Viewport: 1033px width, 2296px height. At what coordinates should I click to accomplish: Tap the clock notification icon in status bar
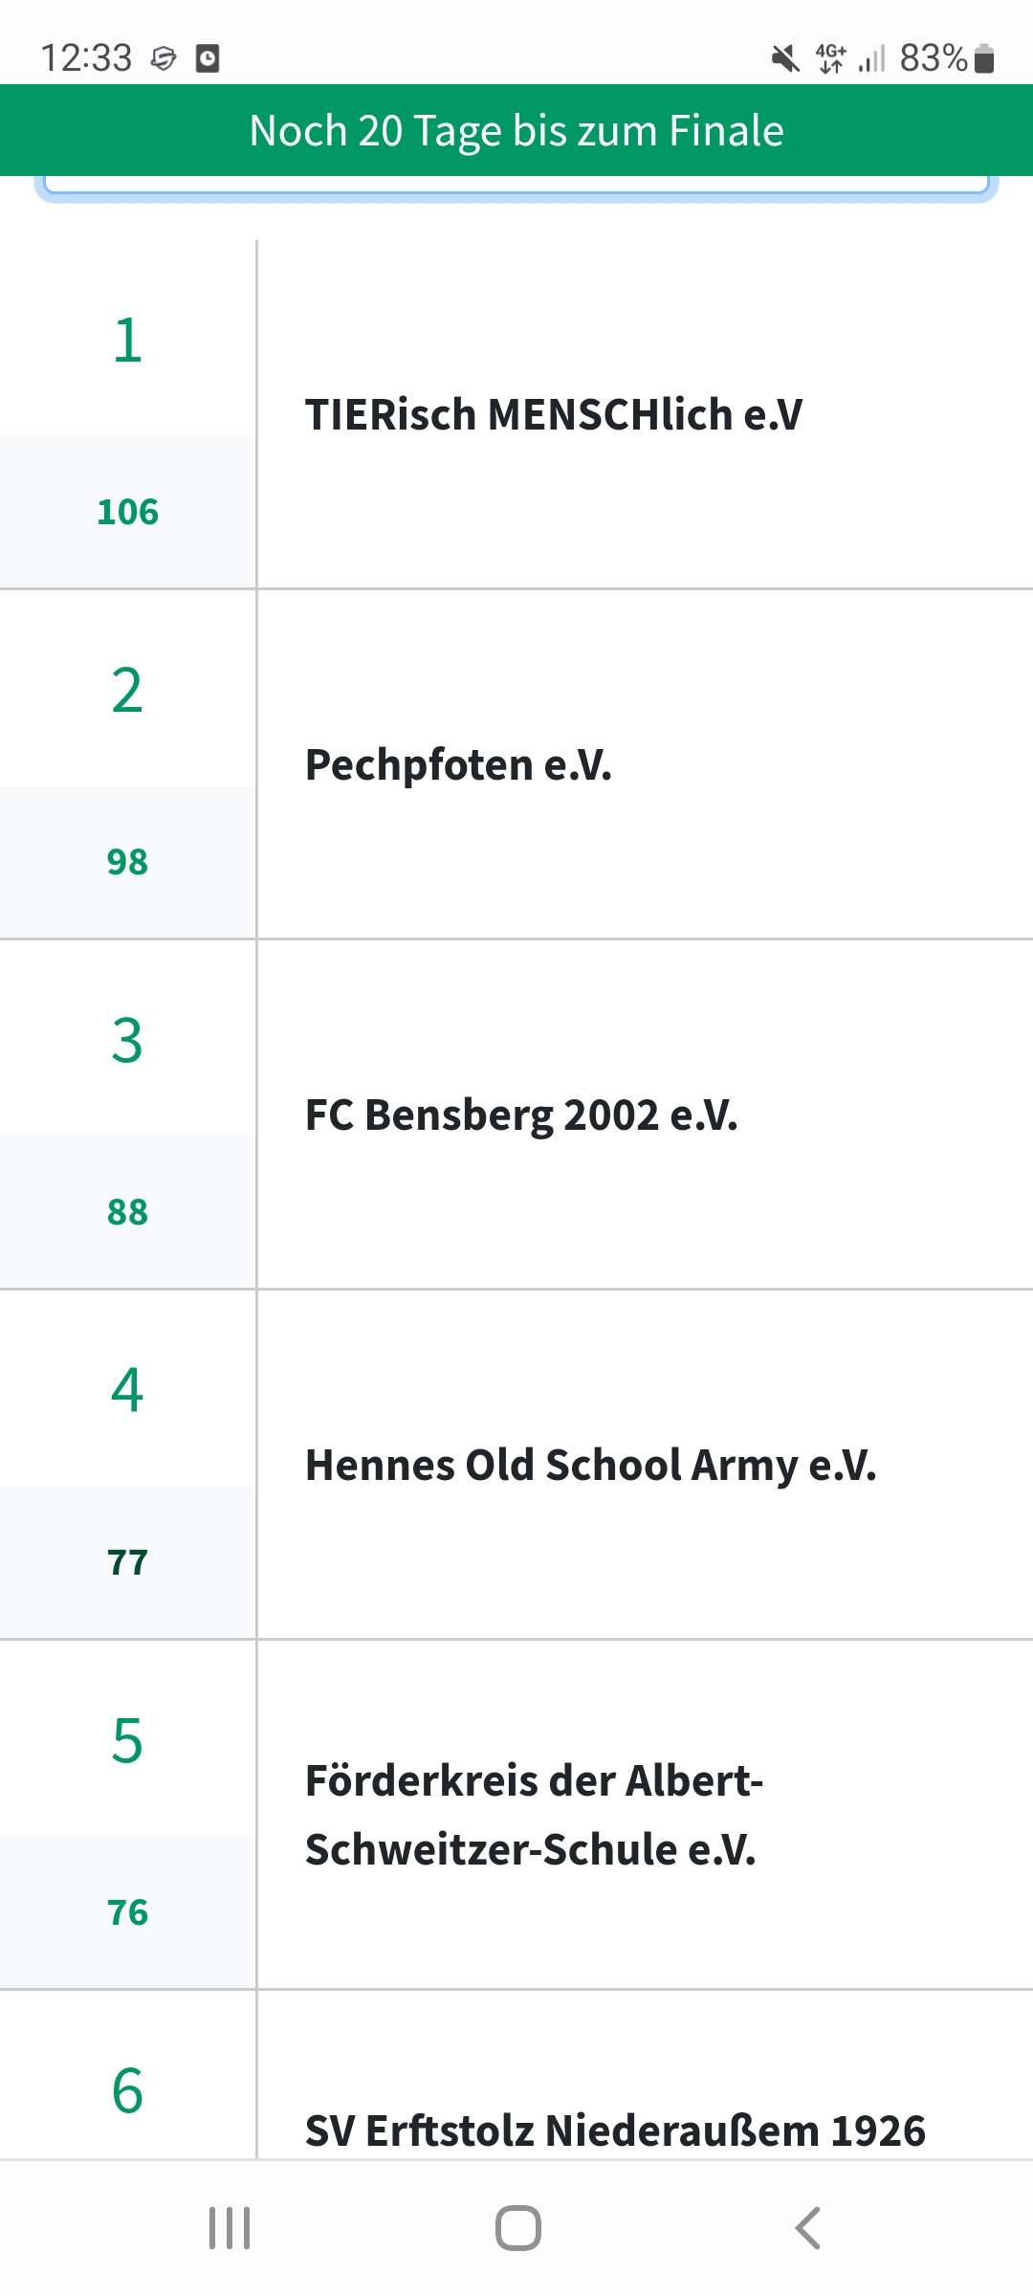coord(208,59)
